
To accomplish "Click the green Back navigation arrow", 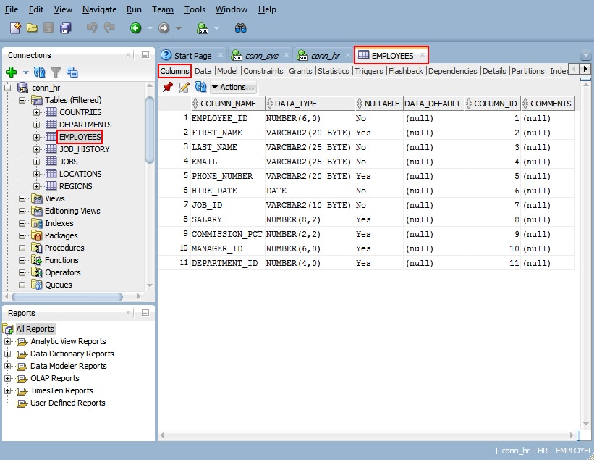I will 135,28.
